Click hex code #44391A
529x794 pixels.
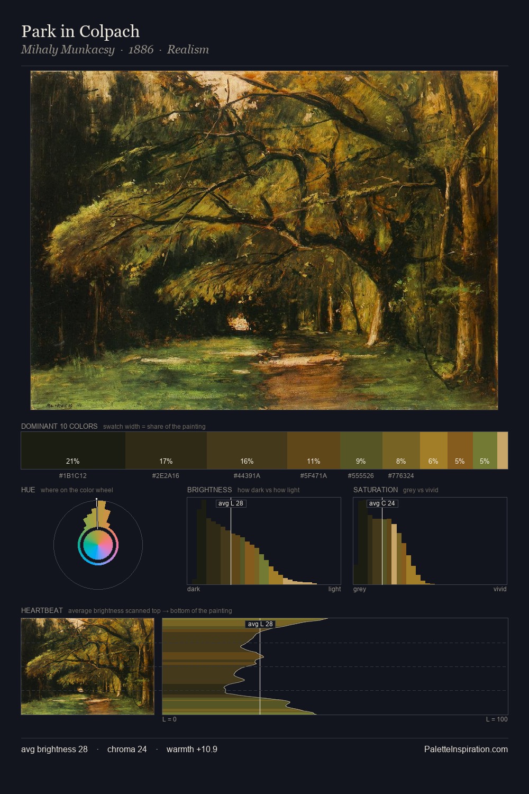click(x=247, y=475)
